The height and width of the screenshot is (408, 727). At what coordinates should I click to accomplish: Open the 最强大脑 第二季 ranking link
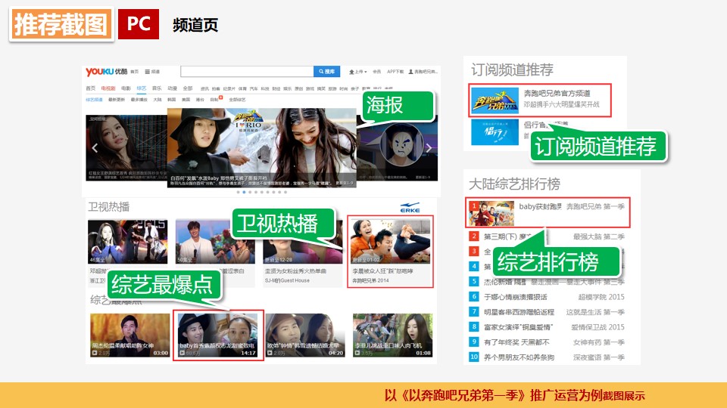click(x=598, y=236)
